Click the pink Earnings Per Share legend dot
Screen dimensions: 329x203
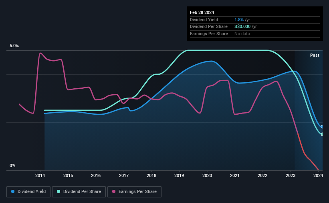click(114, 191)
